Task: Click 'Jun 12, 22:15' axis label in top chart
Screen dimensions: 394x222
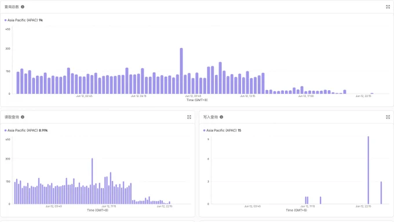Action: [x=363, y=96]
